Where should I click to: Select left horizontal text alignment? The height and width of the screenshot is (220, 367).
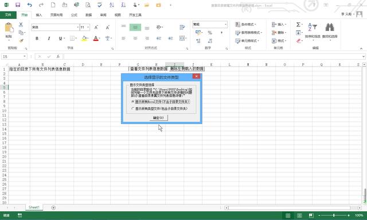pyautogui.click(x=124, y=38)
